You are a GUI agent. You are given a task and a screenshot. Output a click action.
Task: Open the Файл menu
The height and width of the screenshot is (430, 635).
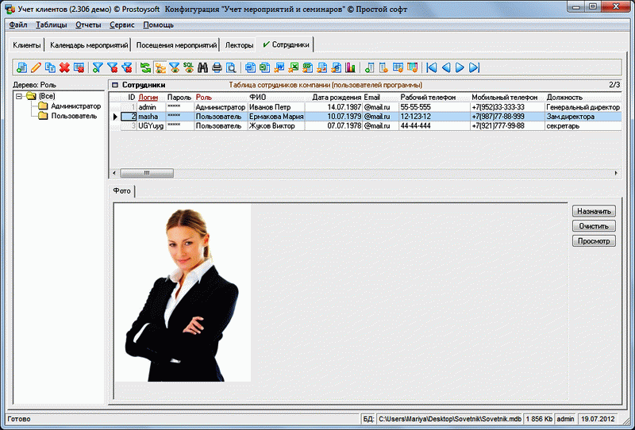pos(18,25)
